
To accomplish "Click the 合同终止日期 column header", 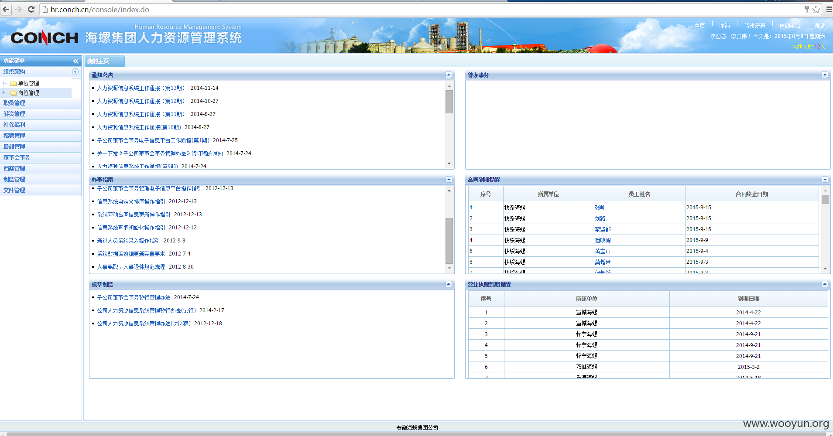I will (x=752, y=194).
